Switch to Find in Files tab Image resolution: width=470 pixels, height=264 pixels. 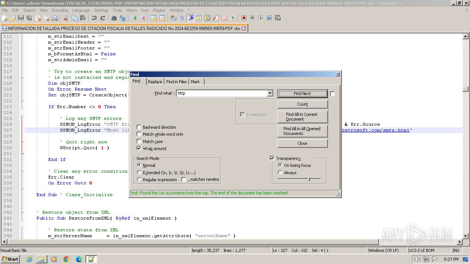(176, 82)
